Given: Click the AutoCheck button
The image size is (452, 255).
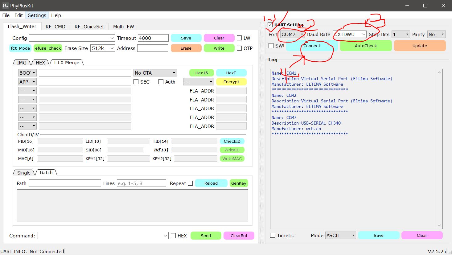Looking at the screenshot, I should (x=366, y=46).
